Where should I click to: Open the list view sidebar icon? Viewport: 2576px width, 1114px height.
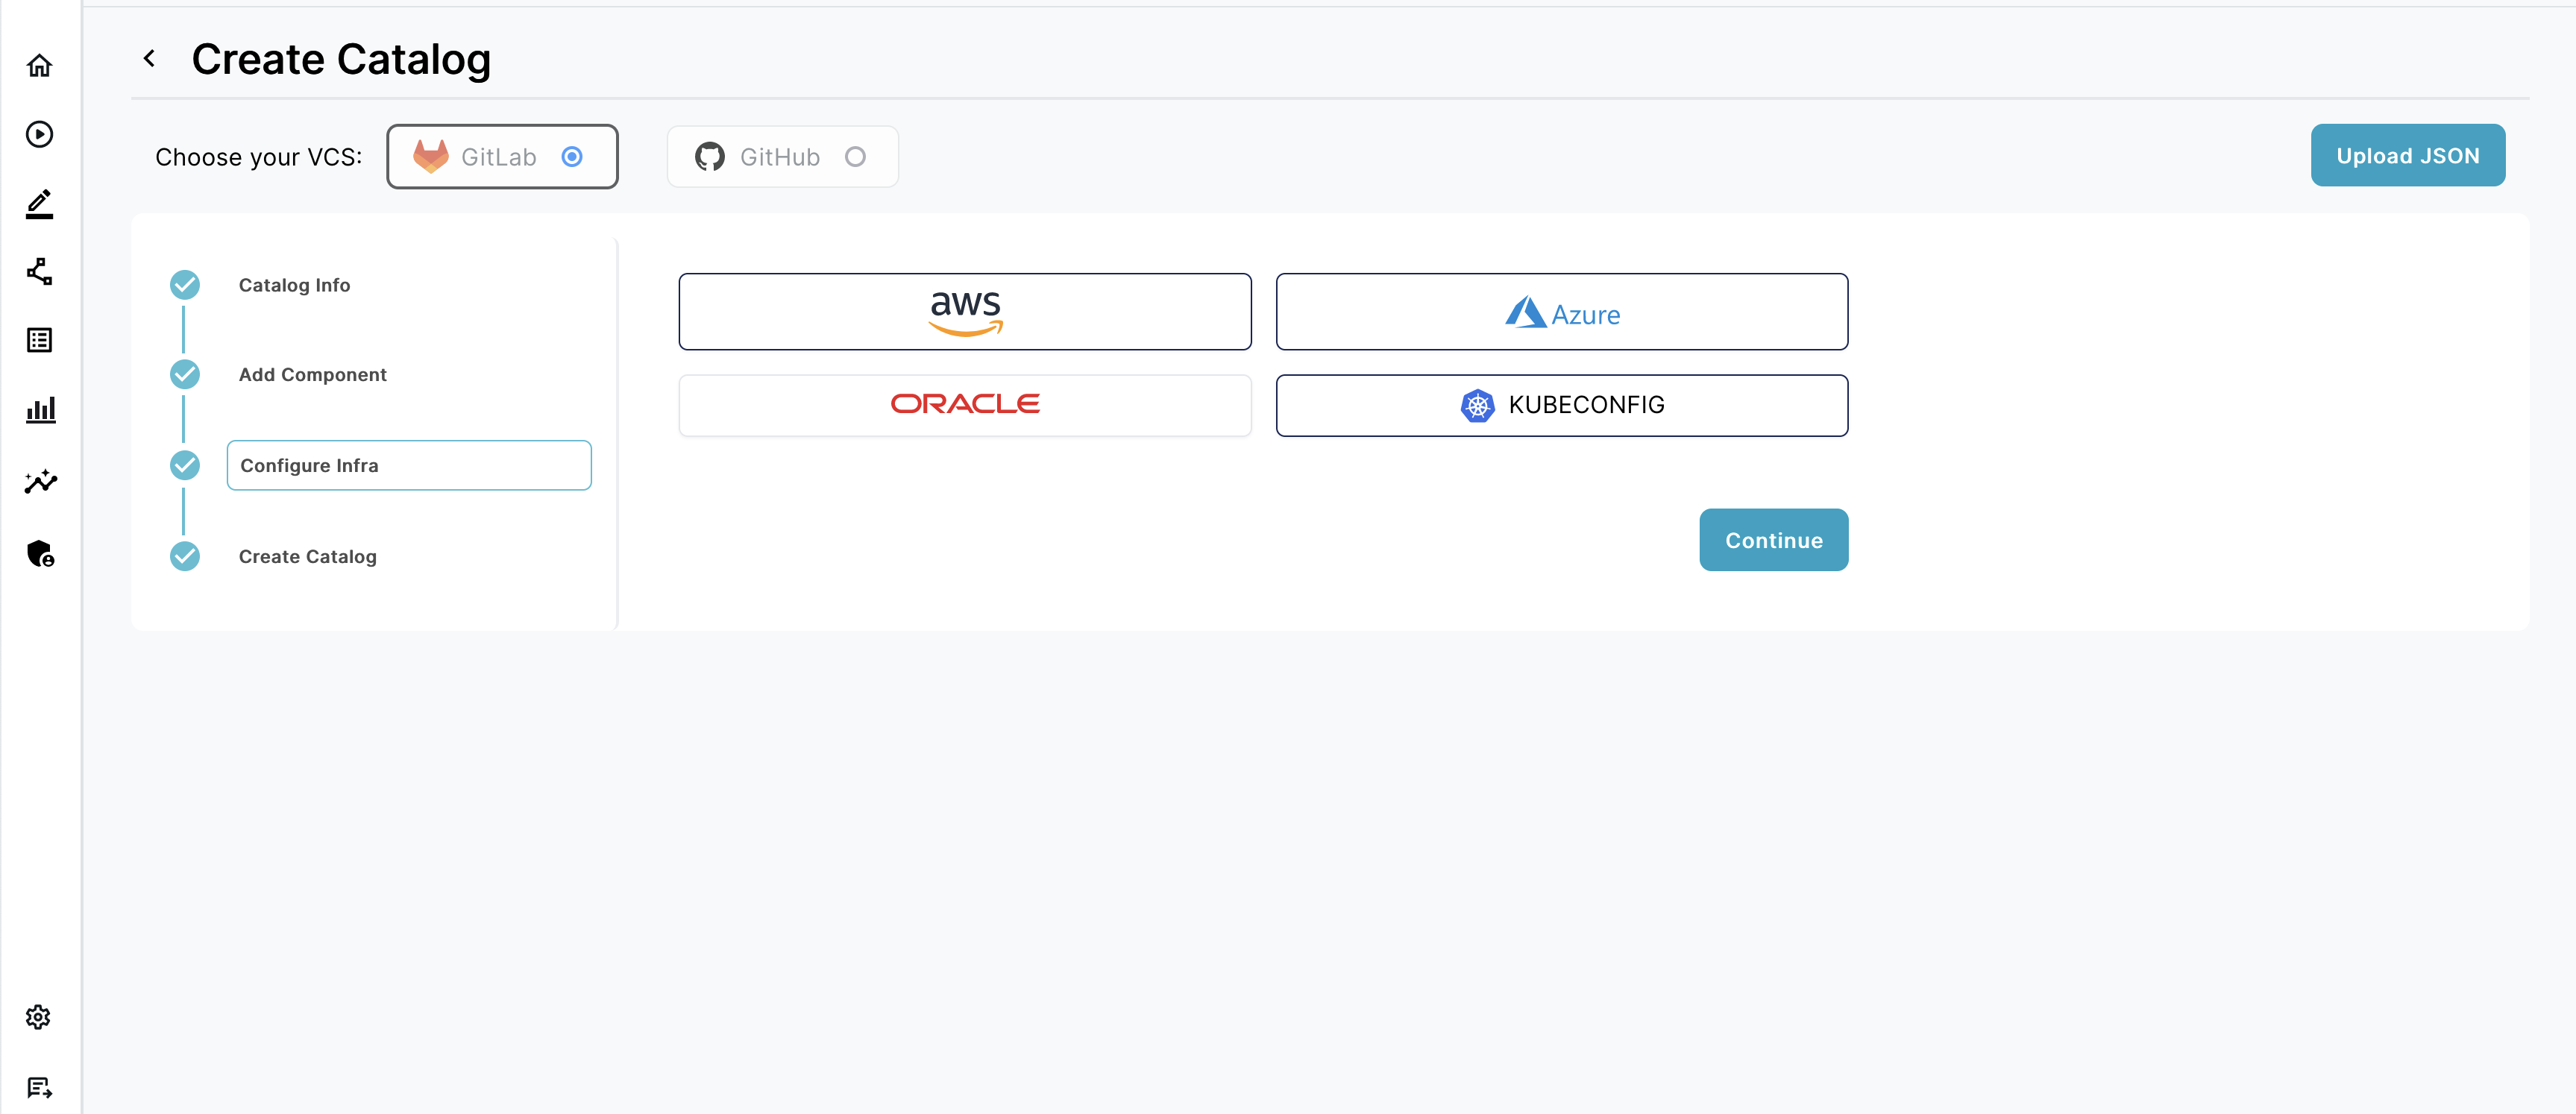39,340
